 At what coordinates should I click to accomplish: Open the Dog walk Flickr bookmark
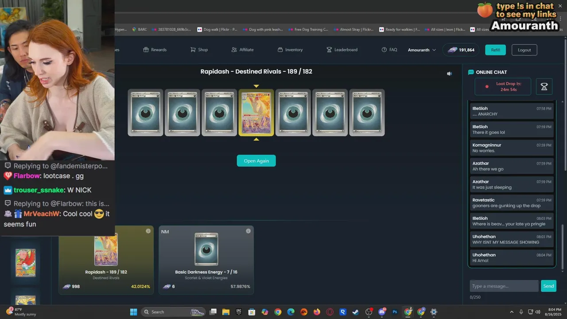point(217,30)
